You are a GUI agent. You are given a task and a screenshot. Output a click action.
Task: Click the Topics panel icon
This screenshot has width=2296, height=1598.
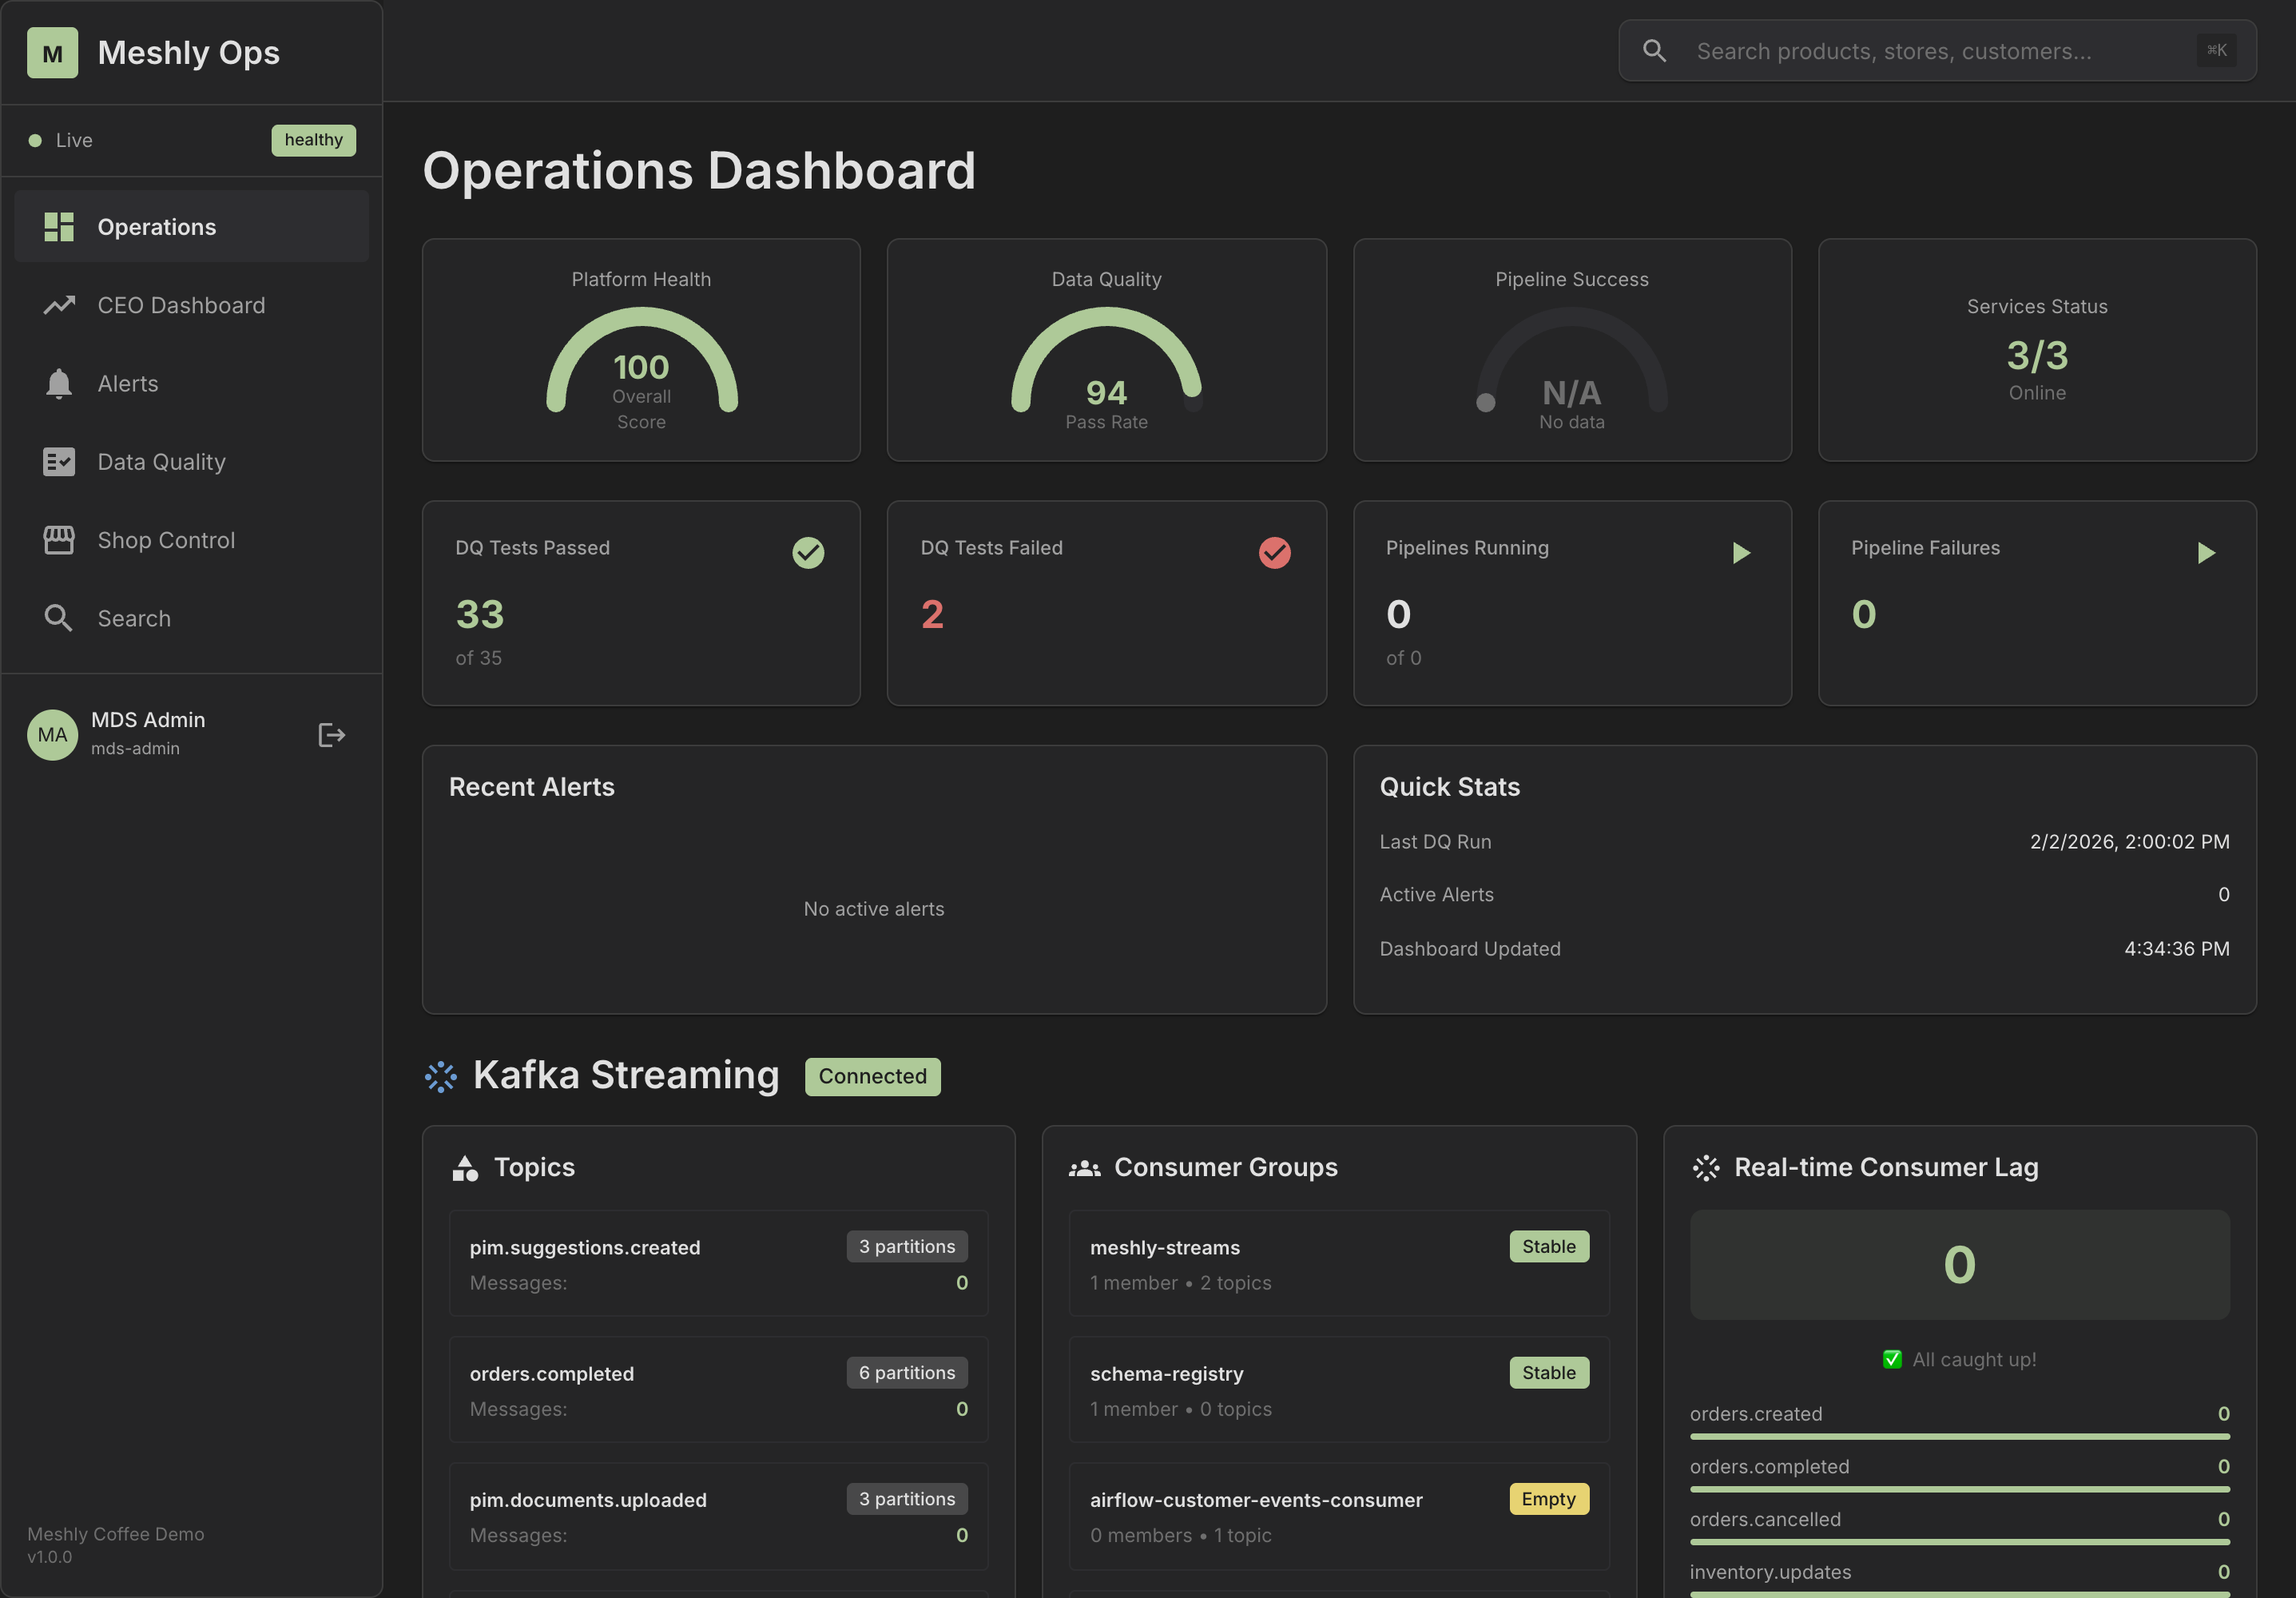(x=465, y=1167)
